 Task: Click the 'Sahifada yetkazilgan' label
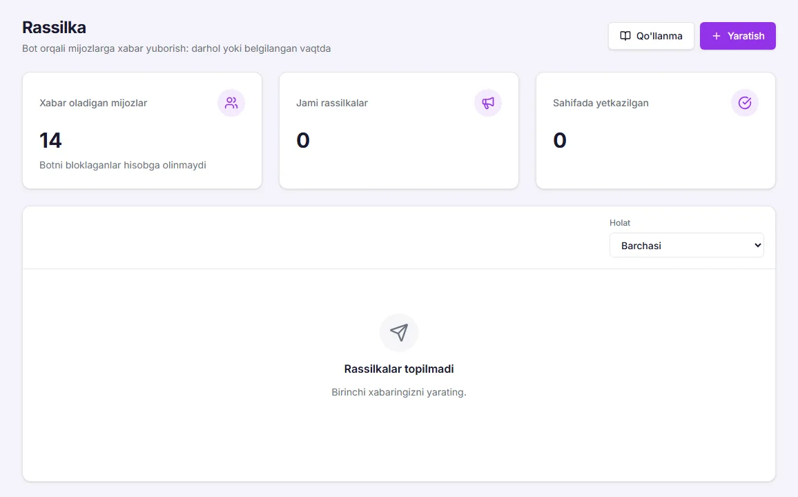coord(601,103)
